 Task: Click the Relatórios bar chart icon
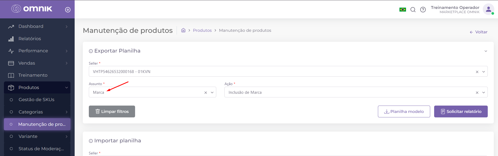11,39
